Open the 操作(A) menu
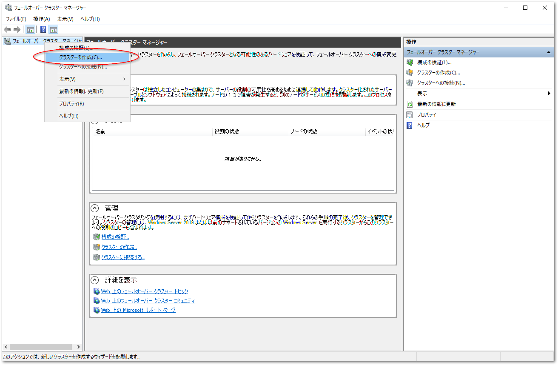 click(x=42, y=19)
